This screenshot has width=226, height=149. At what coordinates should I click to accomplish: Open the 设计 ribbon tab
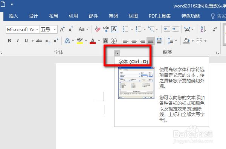coord(33,16)
